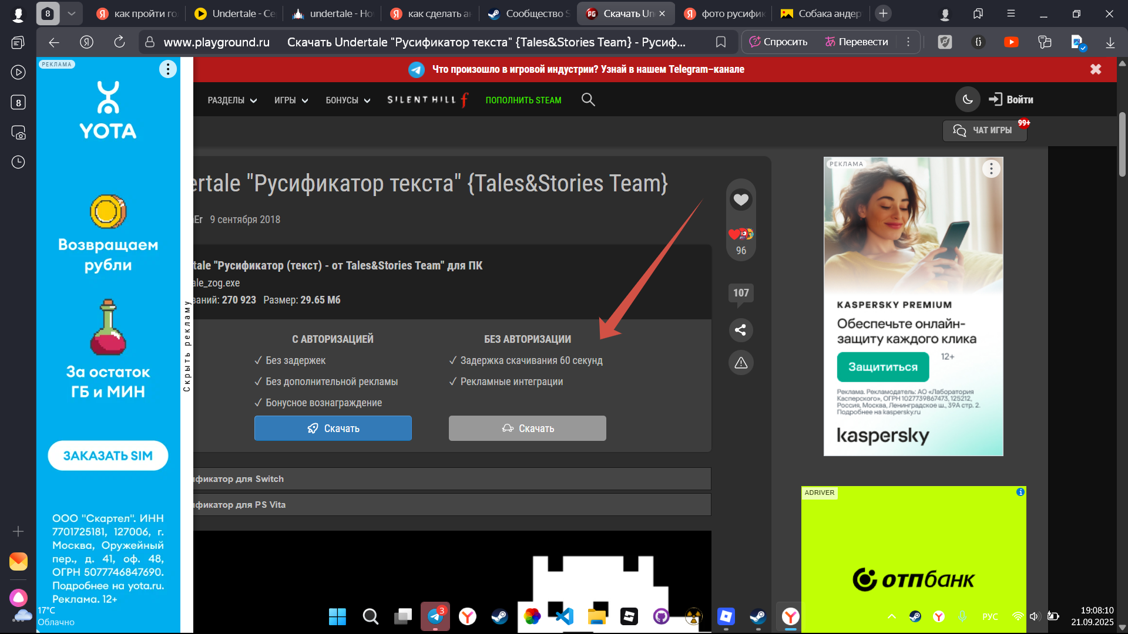Open the sidebar screenshot tool icon
The image size is (1128, 634).
pyautogui.click(x=18, y=133)
